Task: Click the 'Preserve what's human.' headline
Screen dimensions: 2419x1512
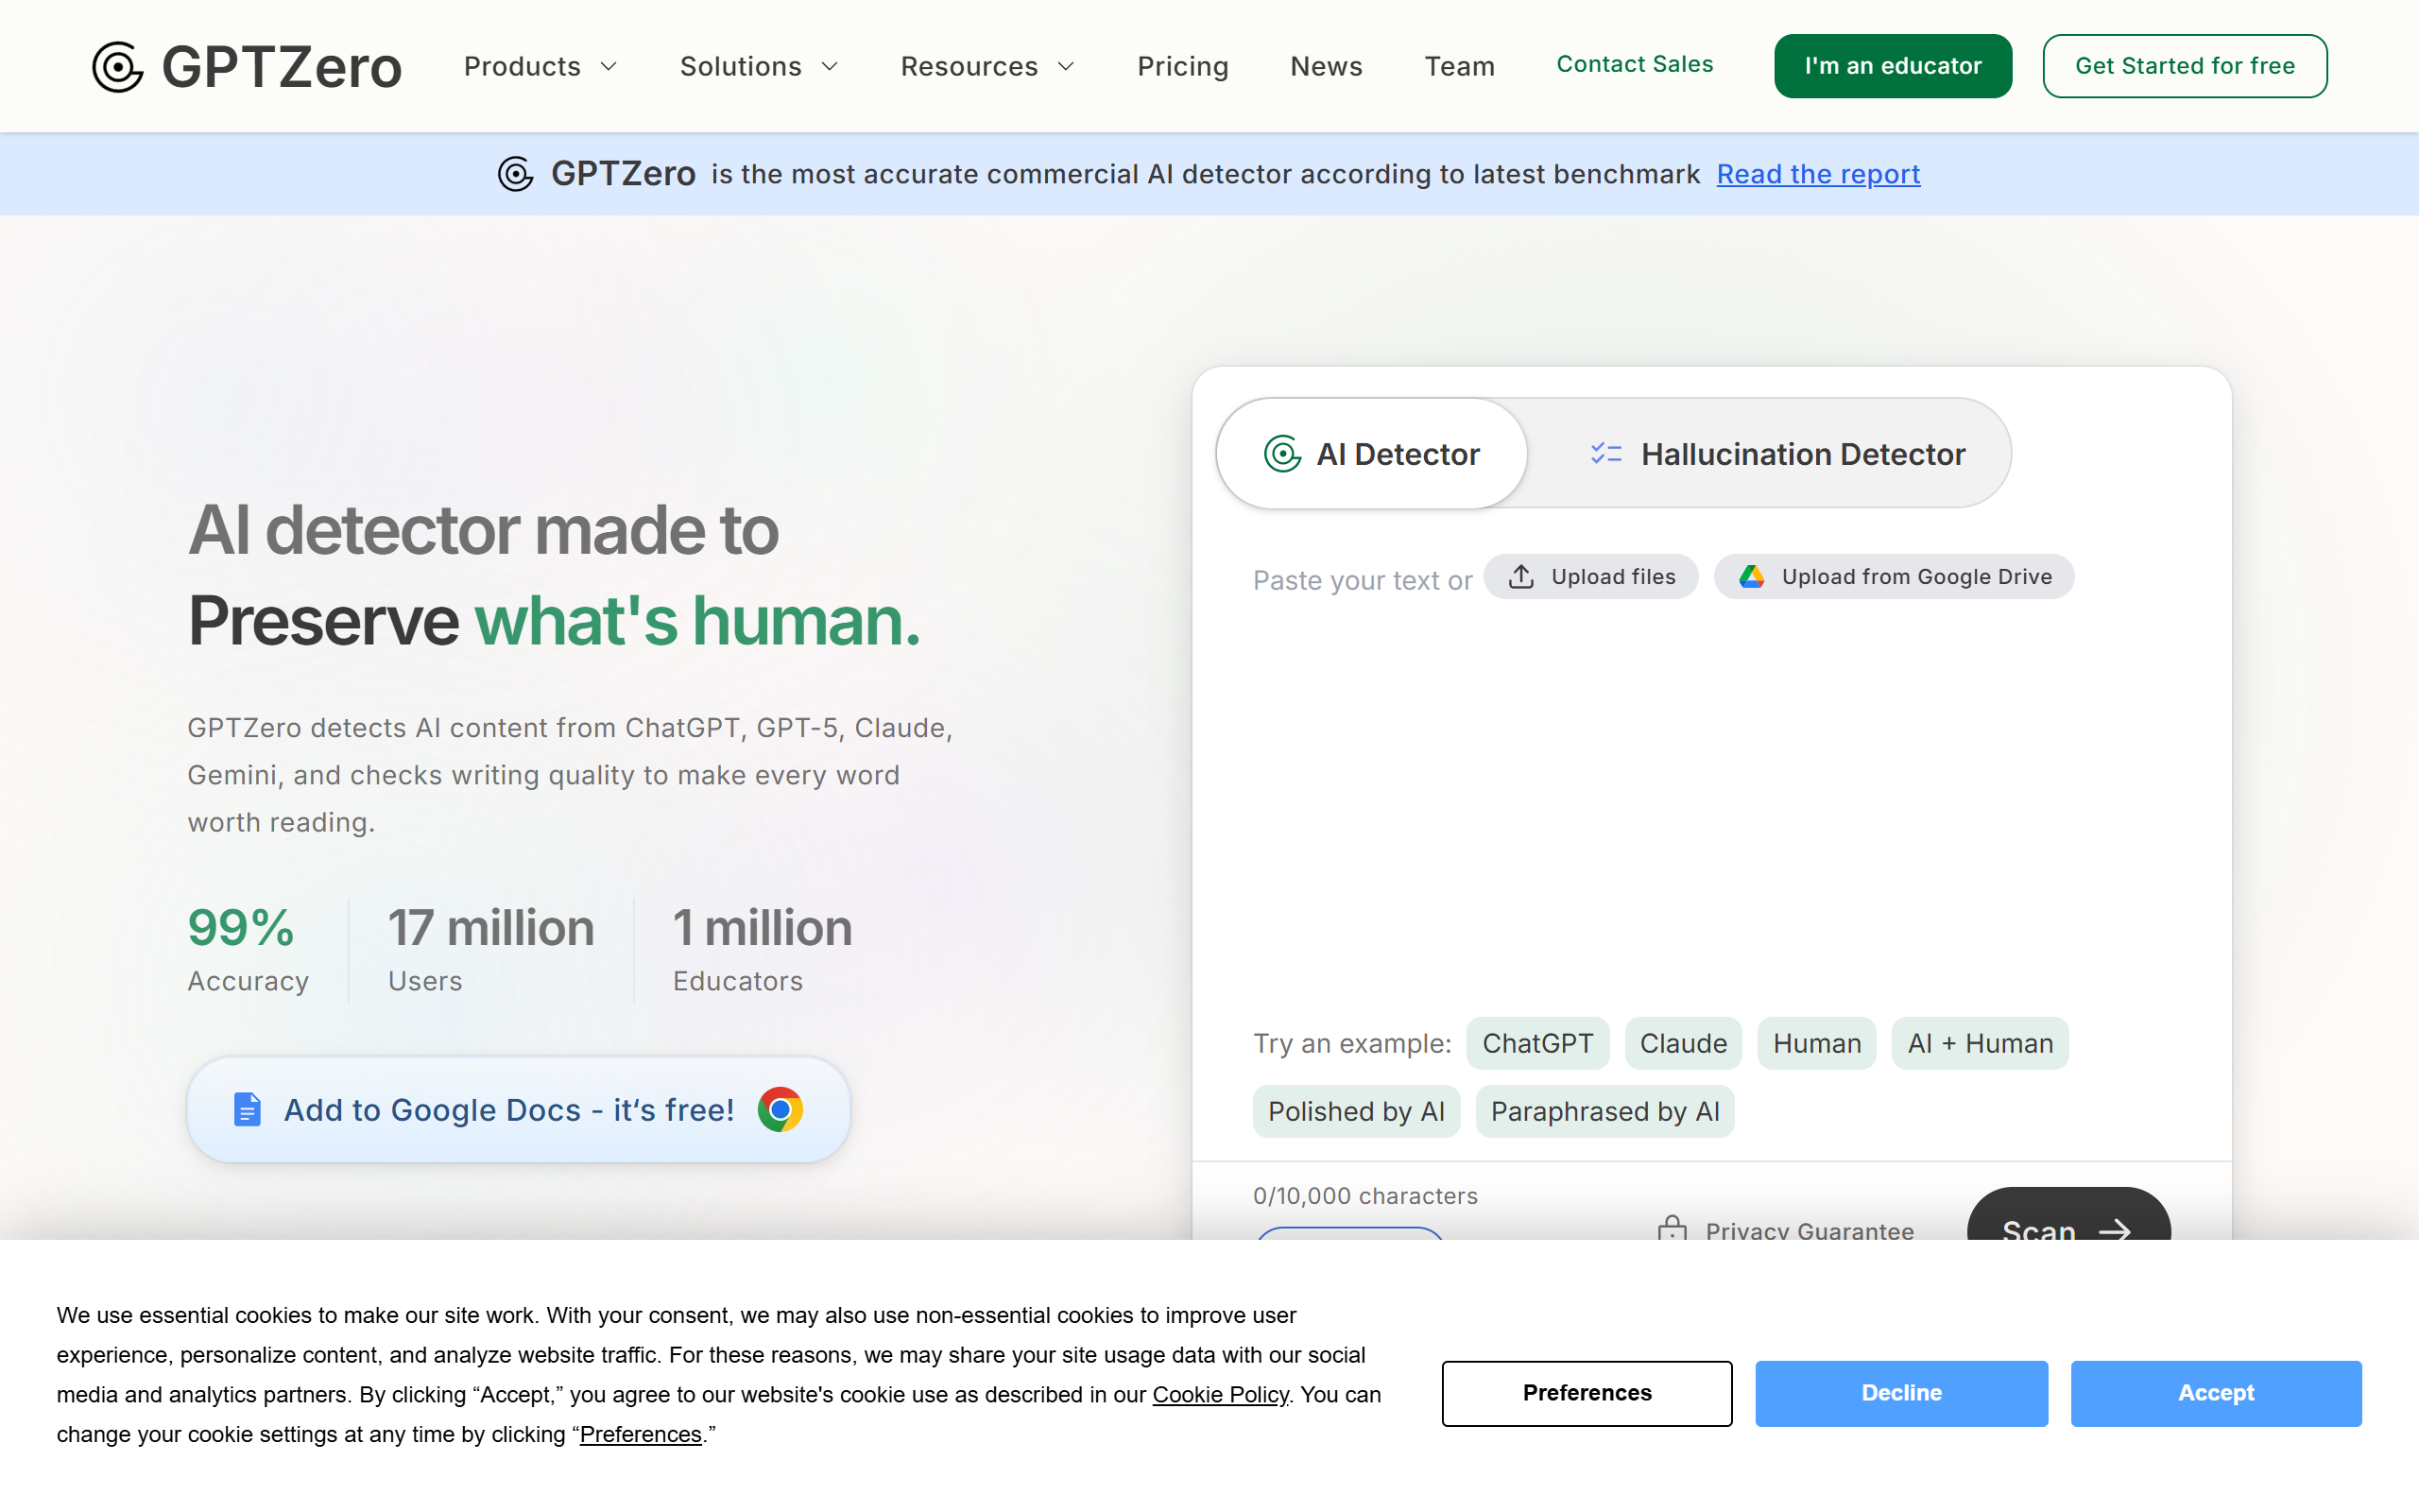Action: click(x=554, y=621)
